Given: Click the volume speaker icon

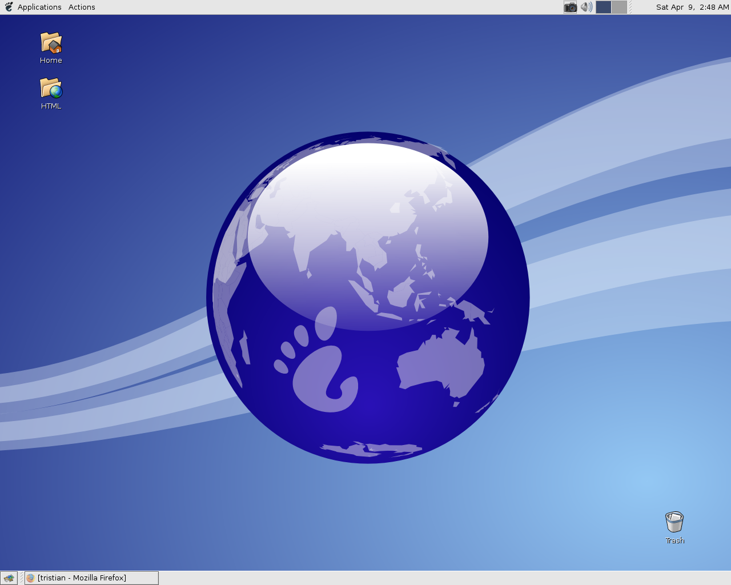Looking at the screenshot, I should [587, 7].
